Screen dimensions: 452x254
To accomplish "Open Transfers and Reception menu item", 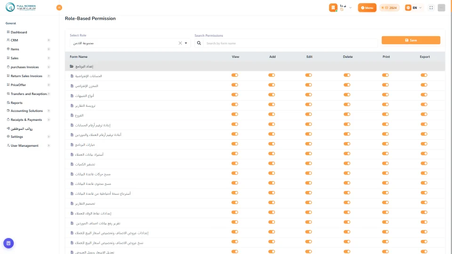I will tap(29, 94).
